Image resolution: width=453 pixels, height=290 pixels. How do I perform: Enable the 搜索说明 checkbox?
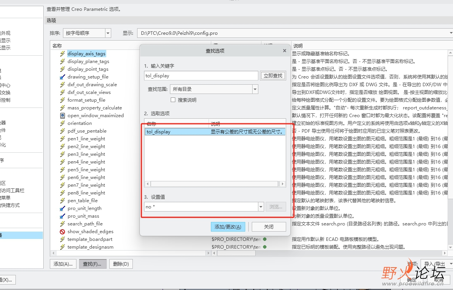pos(173,100)
